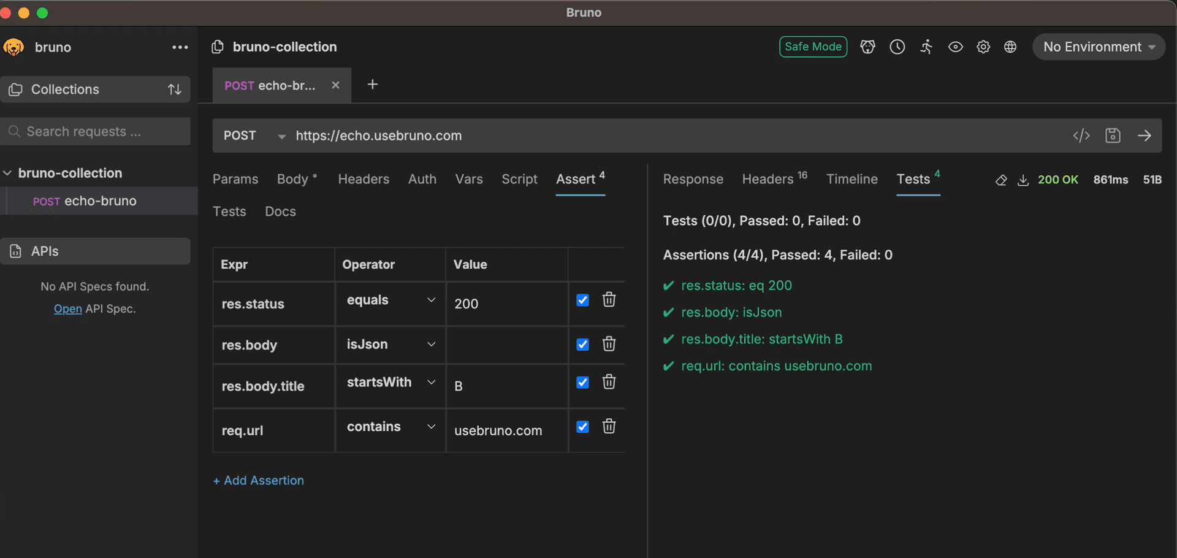
Task: Click the sort arrows in Collections header
Action: (x=175, y=90)
